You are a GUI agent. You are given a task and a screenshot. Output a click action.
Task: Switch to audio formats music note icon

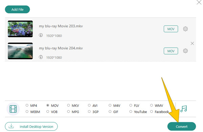tap(184, 109)
